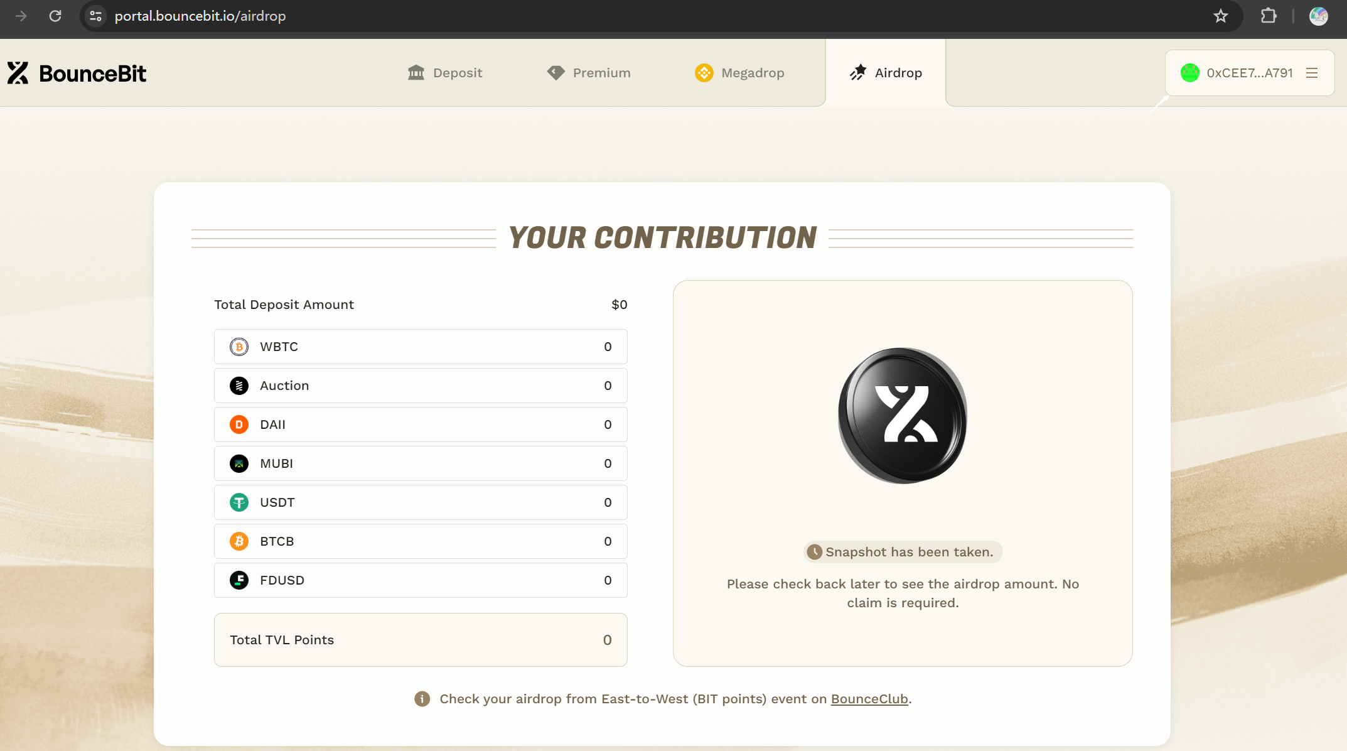
Task: Click the FDUSD token icon
Action: coord(239,580)
